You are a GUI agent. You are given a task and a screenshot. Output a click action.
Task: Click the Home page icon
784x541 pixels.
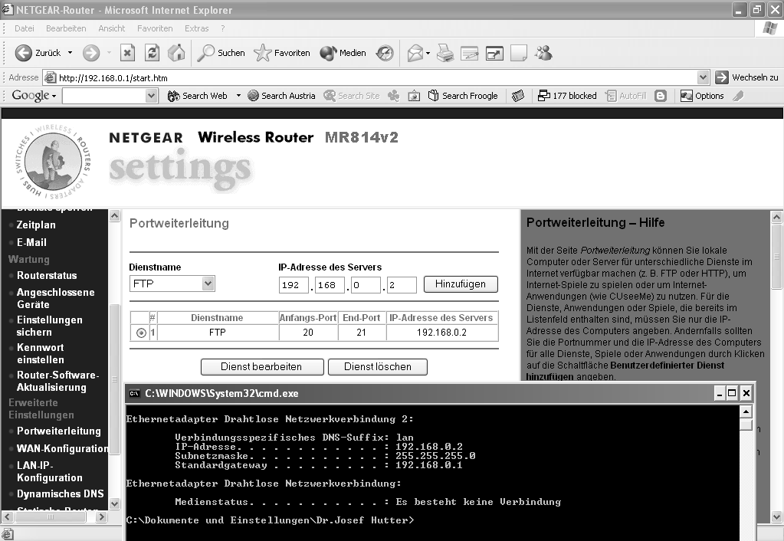pos(176,53)
